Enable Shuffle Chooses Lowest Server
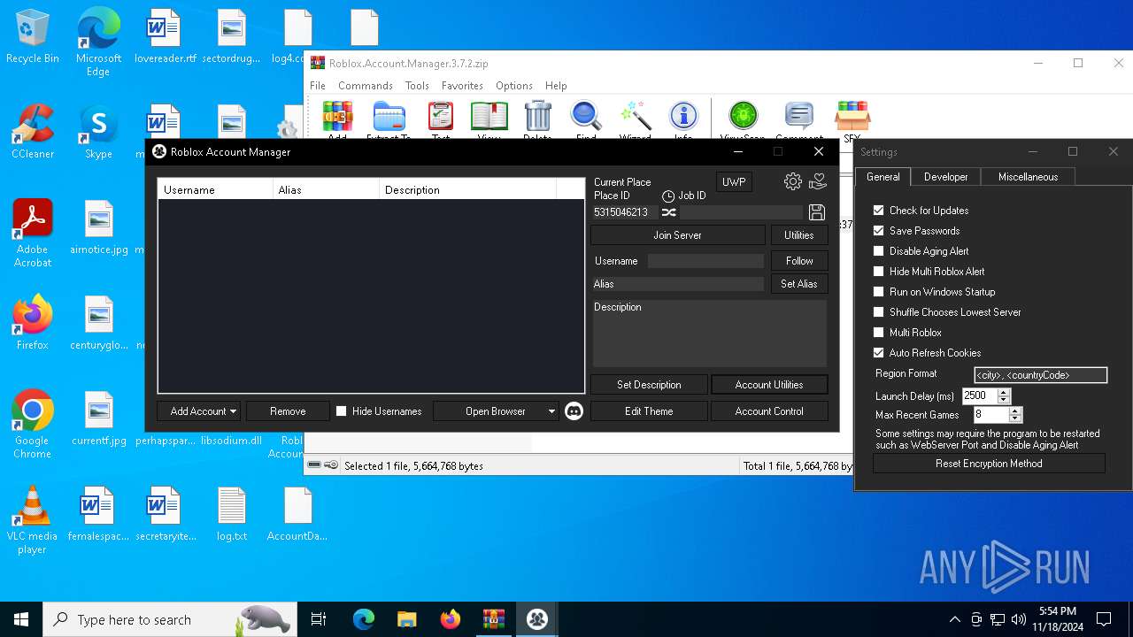This screenshot has height=637, width=1133. (x=879, y=312)
